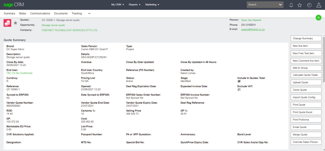Image resolution: width=325 pixels, height=151 pixels.
Task: Mark quote as favorite with grey star
Action: (15, 23)
